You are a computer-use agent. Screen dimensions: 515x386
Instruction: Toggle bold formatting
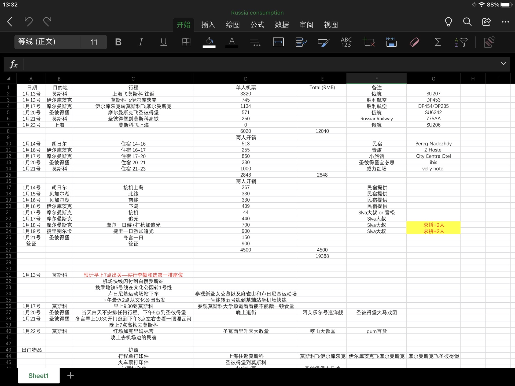coord(118,42)
